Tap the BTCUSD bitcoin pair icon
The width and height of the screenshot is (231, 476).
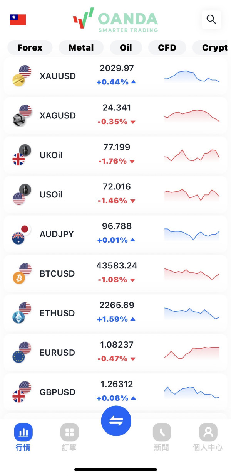coord(22,273)
